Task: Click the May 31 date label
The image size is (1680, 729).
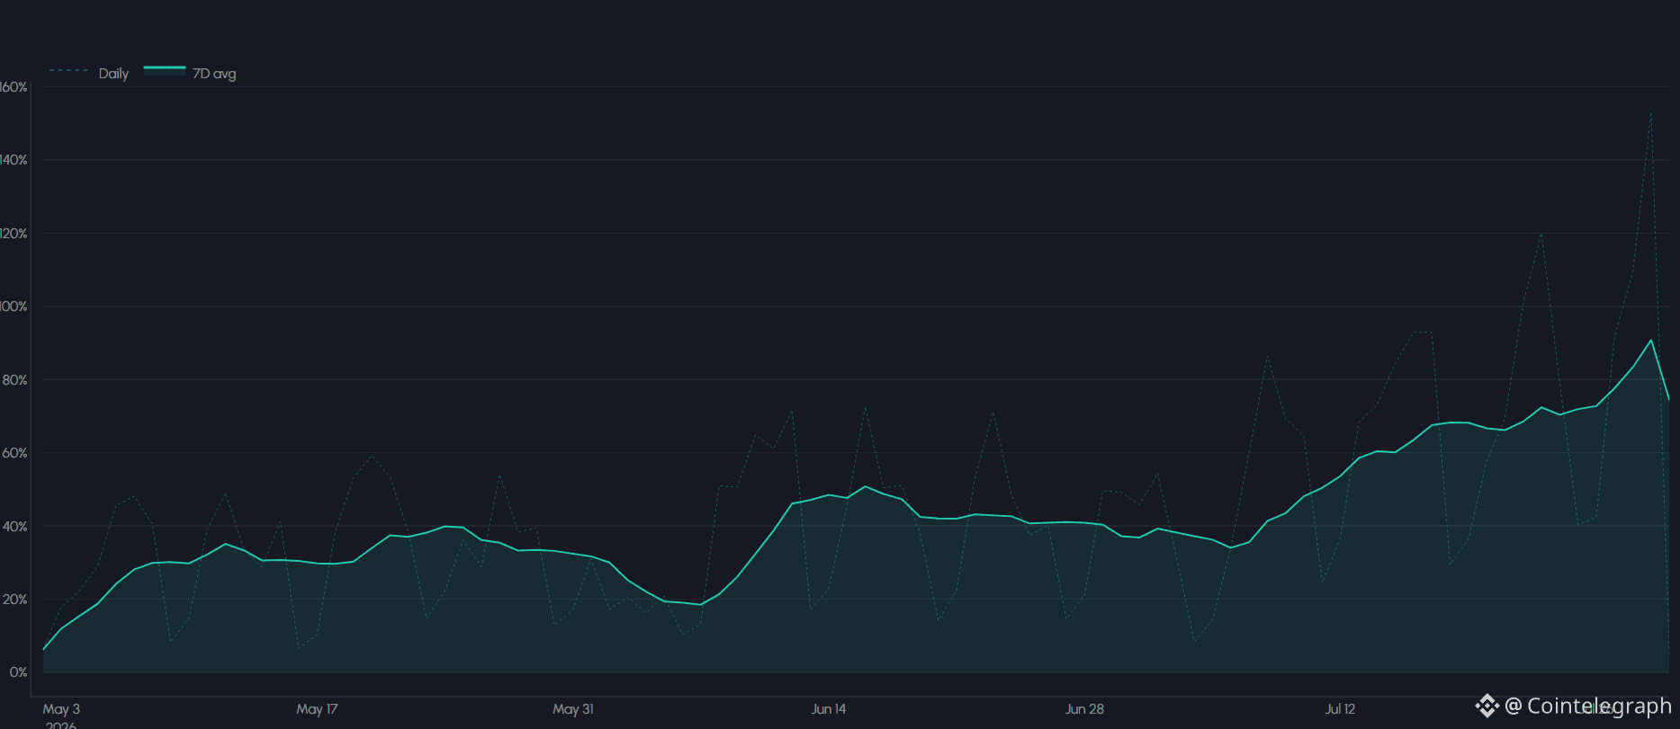Action: coord(573,709)
